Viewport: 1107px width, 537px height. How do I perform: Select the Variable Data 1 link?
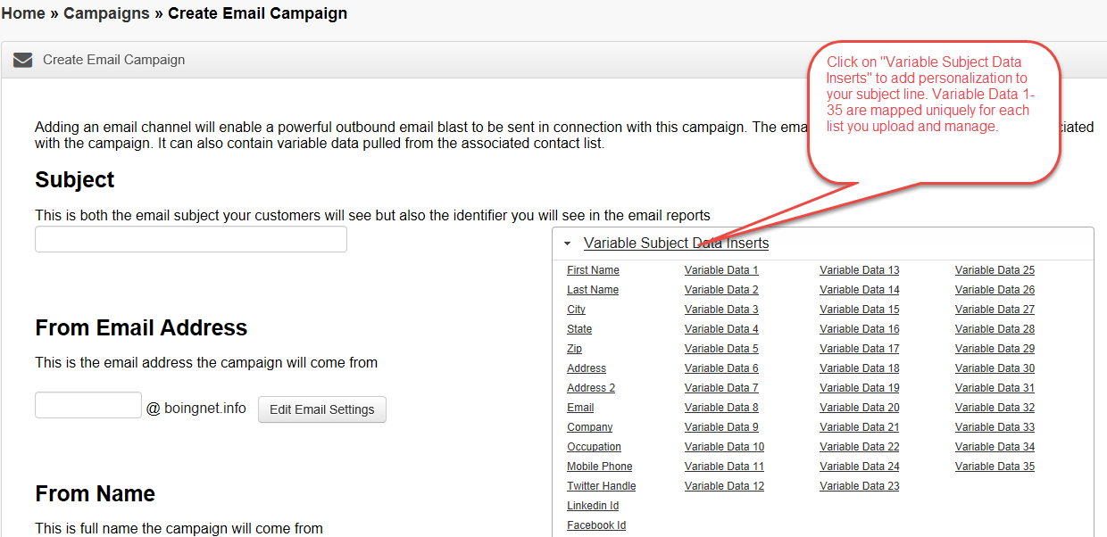tap(721, 270)
